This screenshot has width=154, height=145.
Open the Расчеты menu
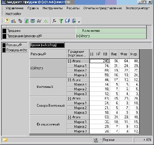[x=73, y=8]
